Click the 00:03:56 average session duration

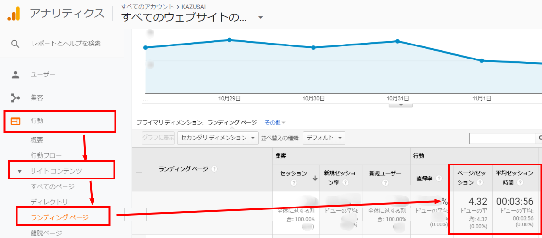coord(515,201)
